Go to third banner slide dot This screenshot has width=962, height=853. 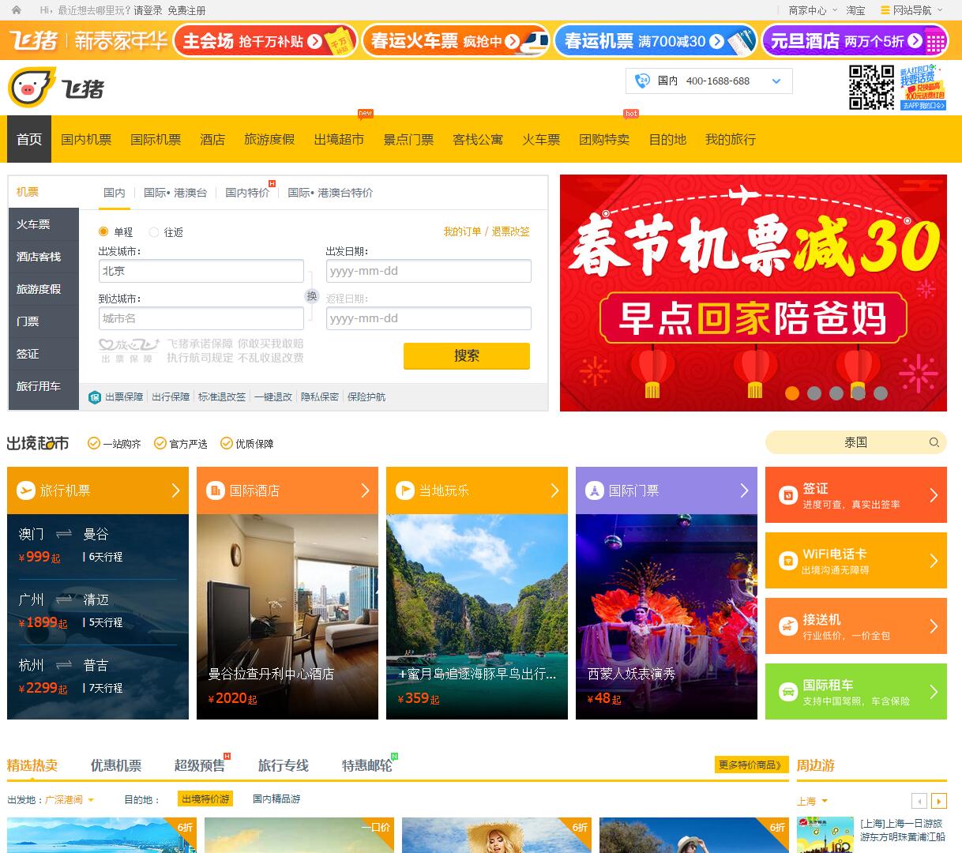836,393
